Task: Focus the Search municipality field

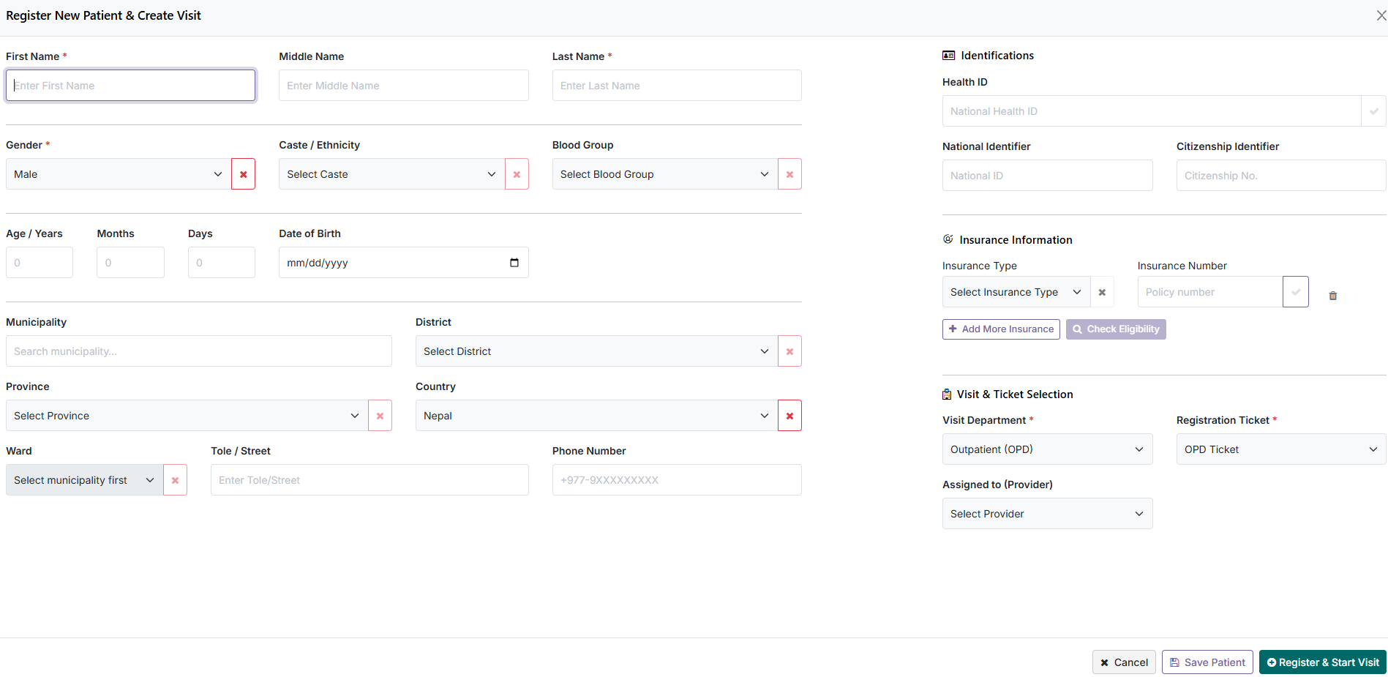Action: [x=199, y=351]
